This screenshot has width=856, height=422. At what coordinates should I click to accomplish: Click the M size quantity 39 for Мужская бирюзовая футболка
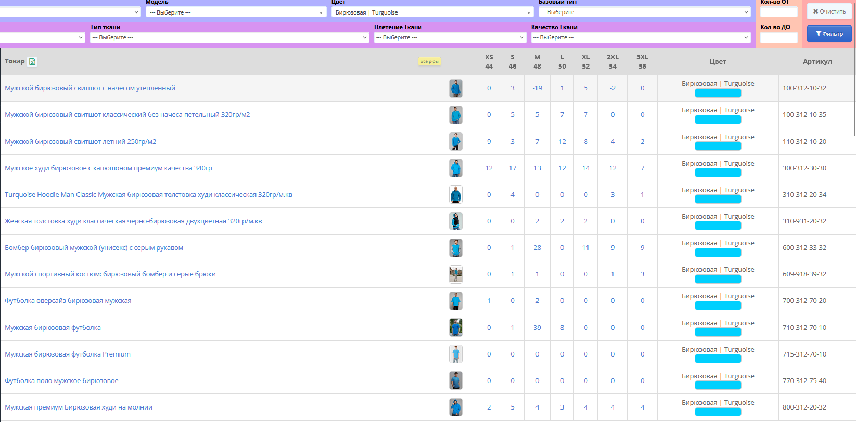[x=537, y=328]
